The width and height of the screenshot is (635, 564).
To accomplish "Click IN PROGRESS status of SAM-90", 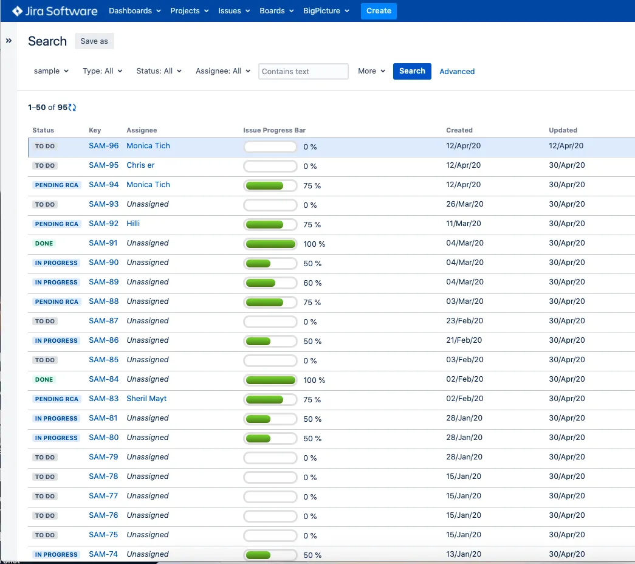I will tap(57, 263).
